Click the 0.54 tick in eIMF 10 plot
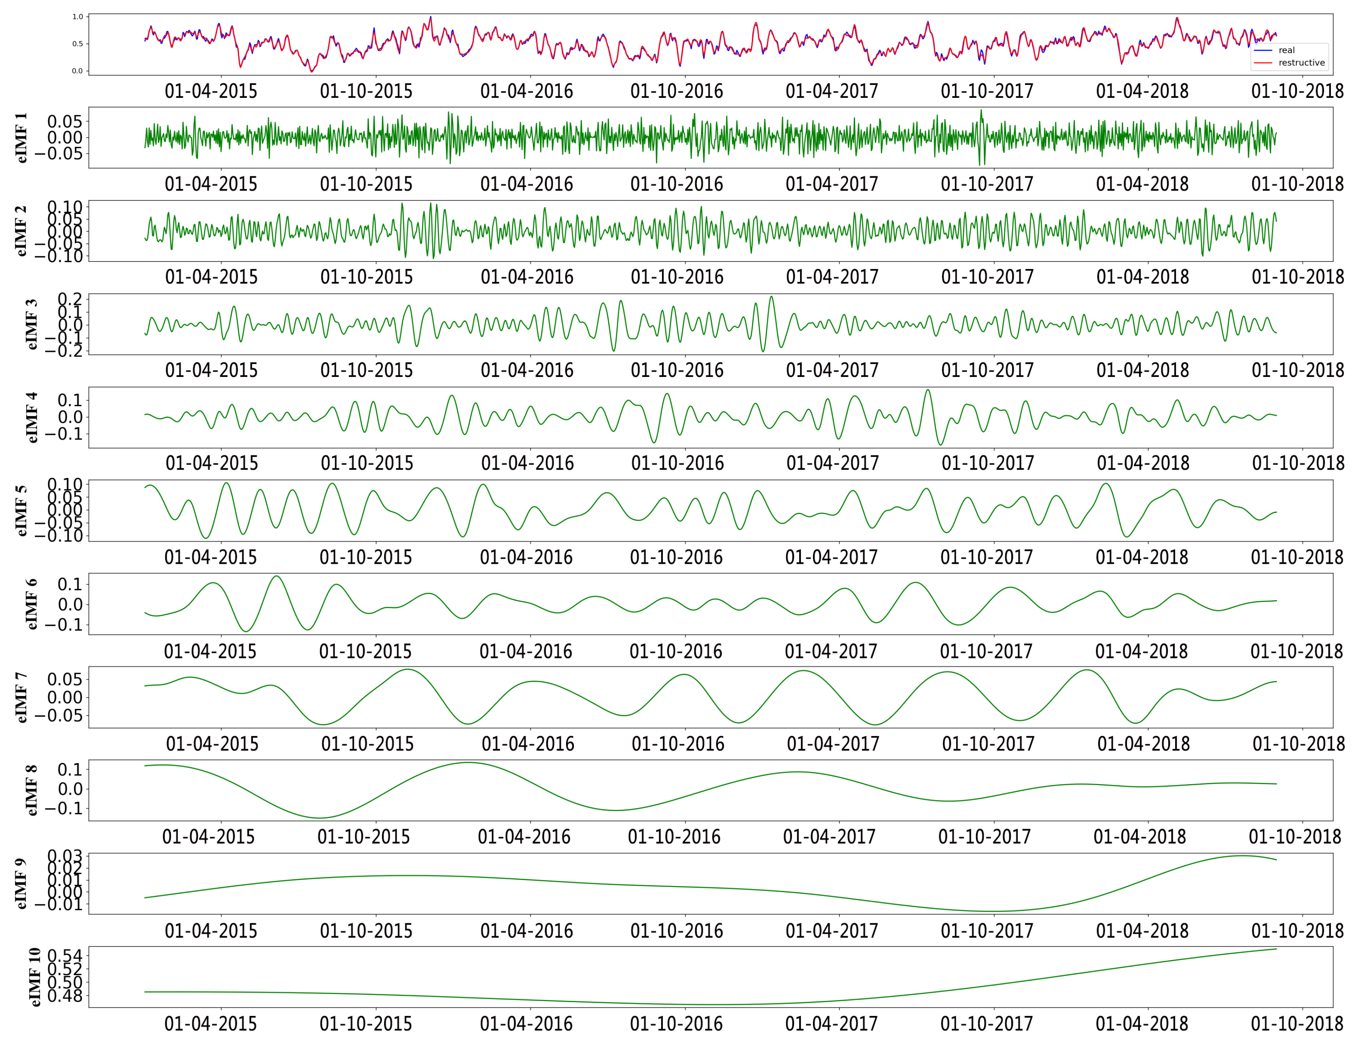This screenshot has height=1043, width=1354. point(64,956)
